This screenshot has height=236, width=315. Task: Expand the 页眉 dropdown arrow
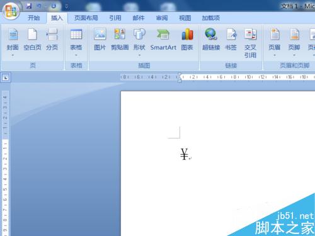(x=275, y=55)
